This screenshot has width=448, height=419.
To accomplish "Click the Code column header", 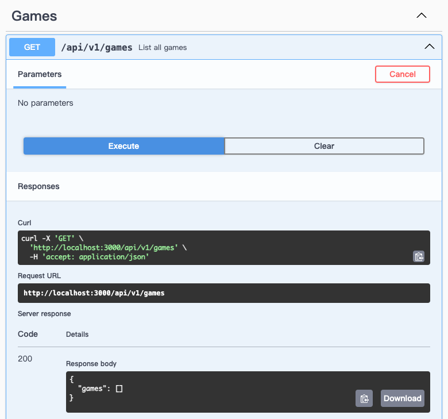I will (x=28, y=334).
